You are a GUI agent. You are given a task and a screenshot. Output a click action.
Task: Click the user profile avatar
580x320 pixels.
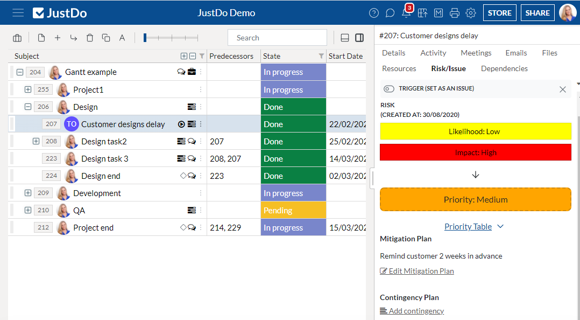[568, 13]
